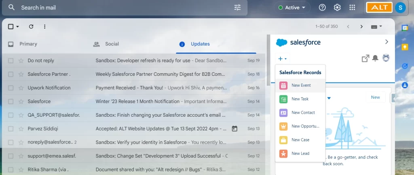Screen dimensions: 414x175
Task: Tick checkbox for noreply@salesforce email
Action: (11, 142)
